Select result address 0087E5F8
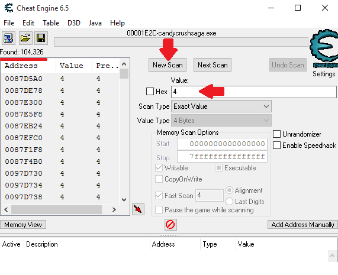Image resolution: width=338 pixels, height=275 pixels. pyautogui.click(x=24, y=114)
